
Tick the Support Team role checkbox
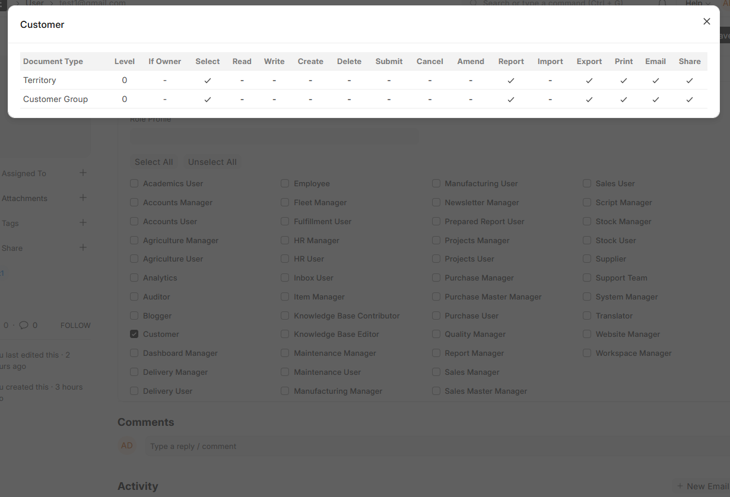[587, 278]
